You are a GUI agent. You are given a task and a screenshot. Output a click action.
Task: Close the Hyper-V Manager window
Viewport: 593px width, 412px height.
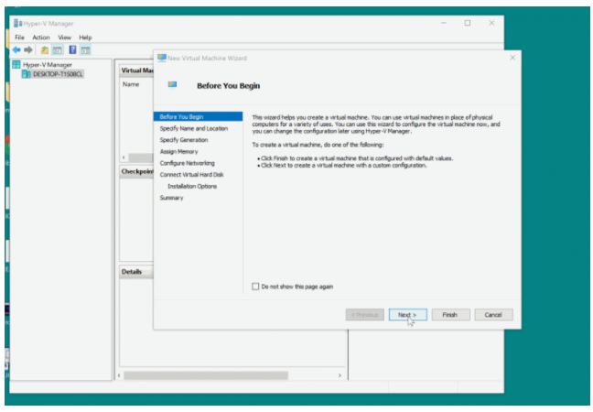click(x=491, y=23)
